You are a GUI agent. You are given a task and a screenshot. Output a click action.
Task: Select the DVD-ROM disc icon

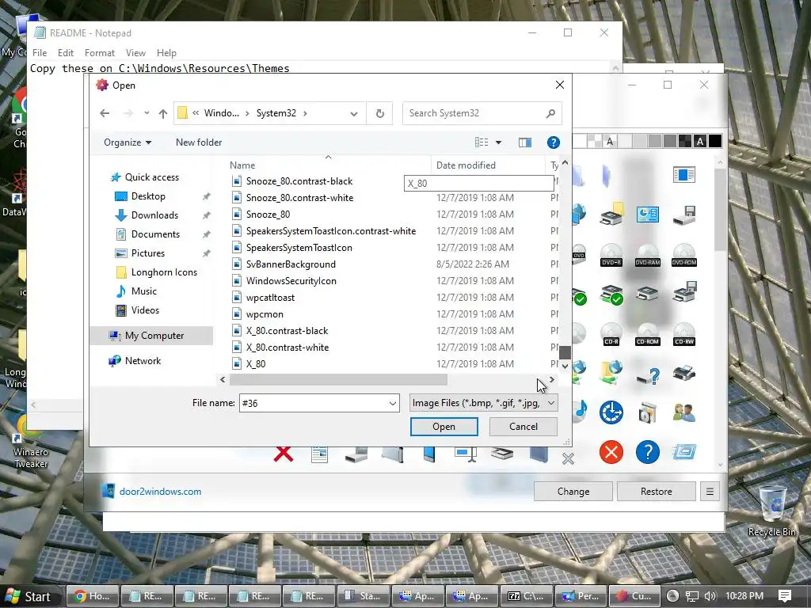pyautogui.click(x=683, y=256)
